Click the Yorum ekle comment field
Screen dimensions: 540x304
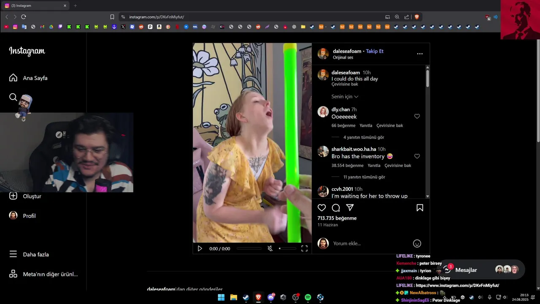369,244
